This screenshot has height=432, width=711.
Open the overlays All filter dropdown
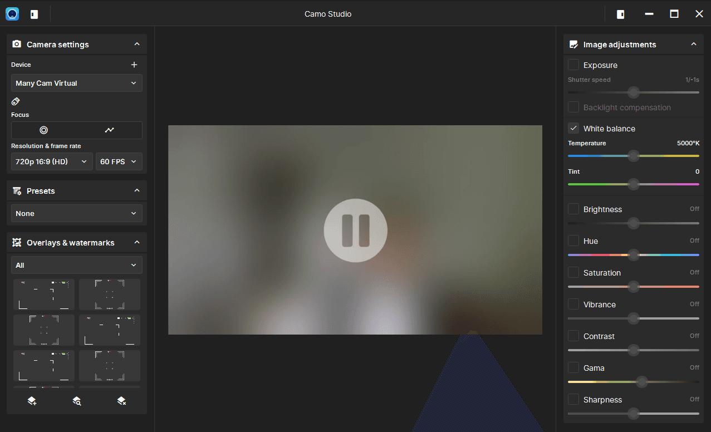pyautogui.click(x=77, y=265)
